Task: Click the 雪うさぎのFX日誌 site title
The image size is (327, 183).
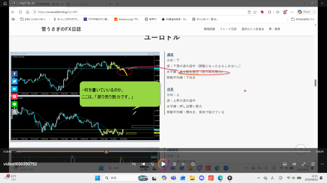Action: [x=61, y=29]
